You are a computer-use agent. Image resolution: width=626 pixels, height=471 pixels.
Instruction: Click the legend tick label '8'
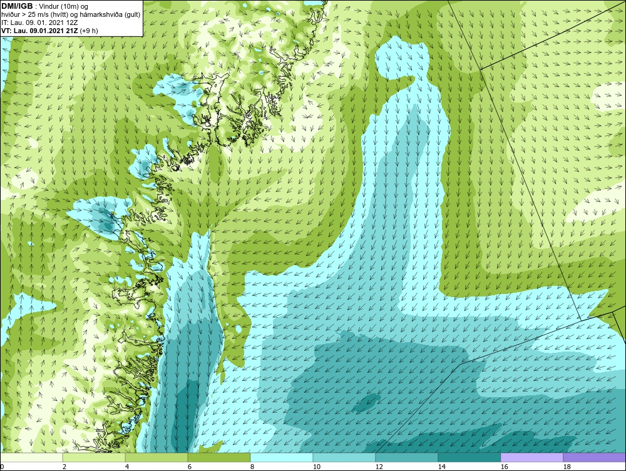(252, 467)
